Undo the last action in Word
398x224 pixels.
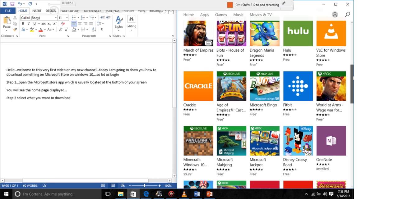pyautogui.click(x=20, y=4)
